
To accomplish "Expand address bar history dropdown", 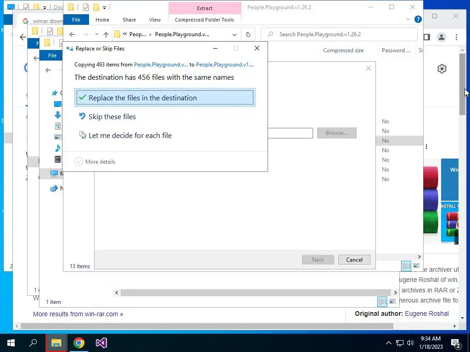I will 235,35.
